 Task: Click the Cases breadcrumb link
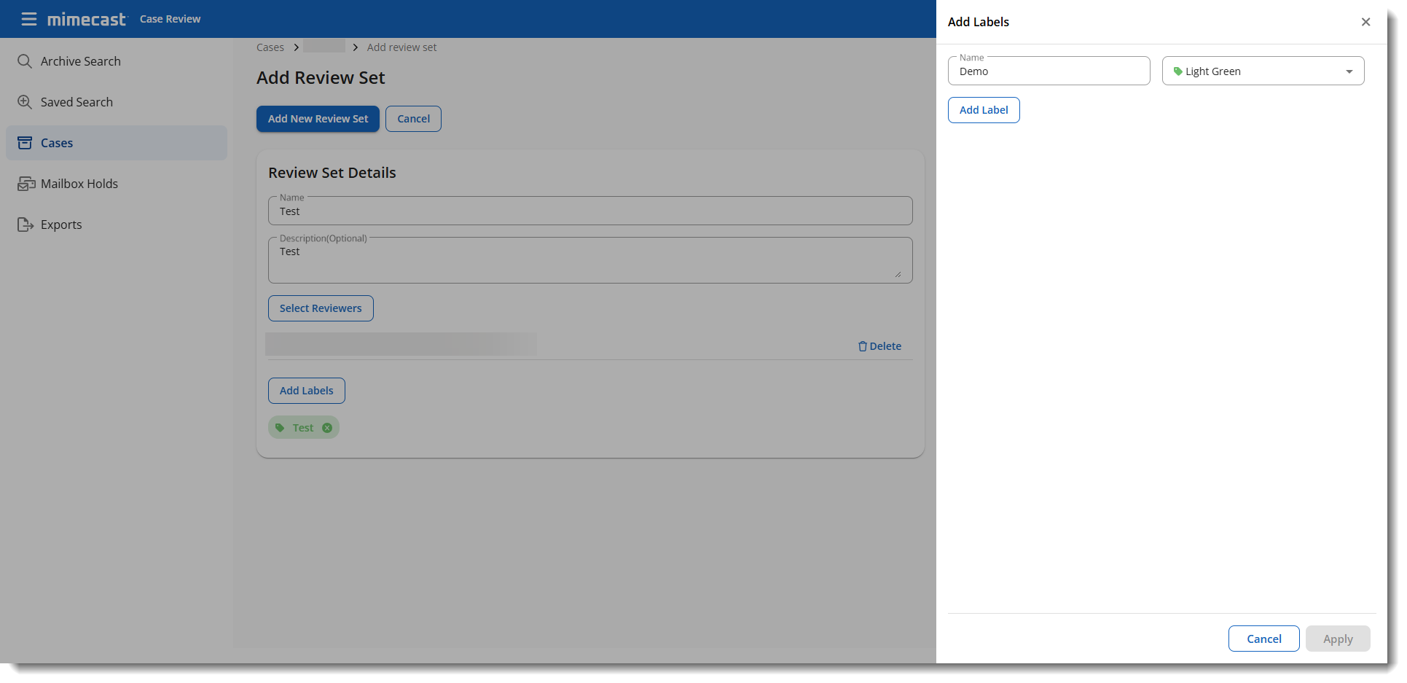coord(270,47)
